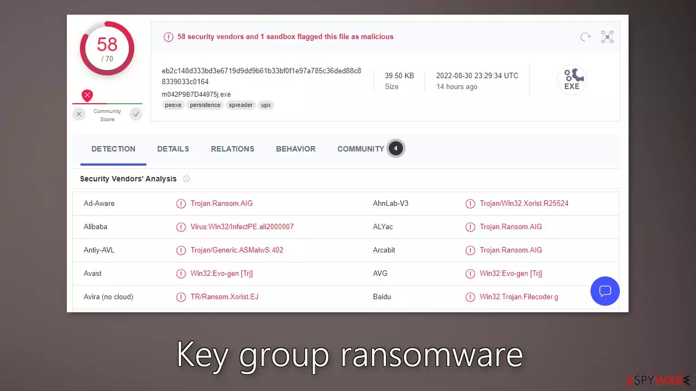Open the RELATIONS tab
Screen dimensions: 696x391
[x=232, y=149]
